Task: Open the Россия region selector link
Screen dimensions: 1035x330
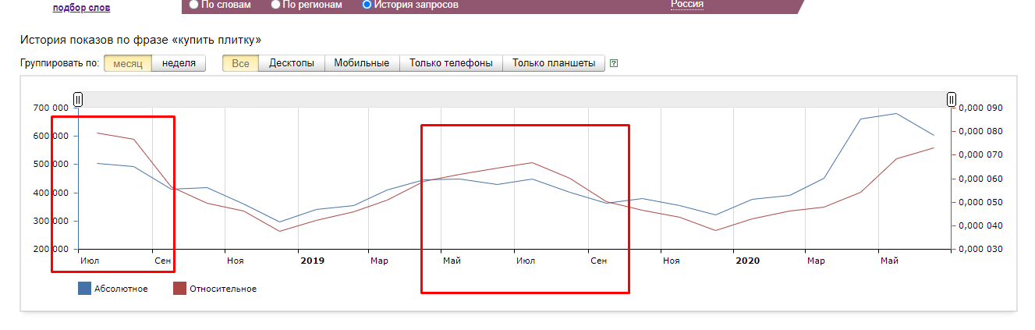Action: (x=687, y=4)
